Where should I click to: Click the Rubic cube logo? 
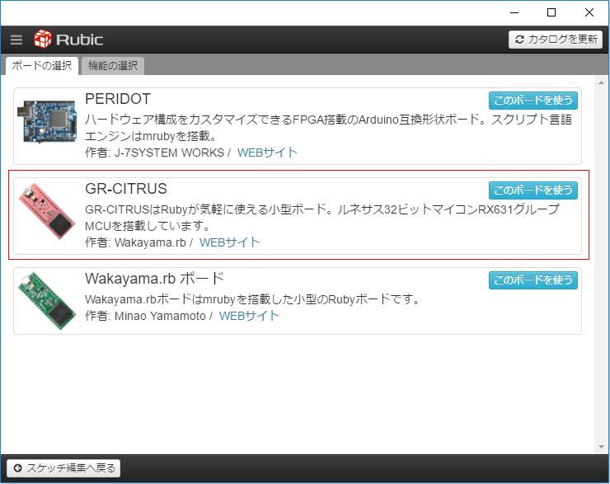point(42,39)
